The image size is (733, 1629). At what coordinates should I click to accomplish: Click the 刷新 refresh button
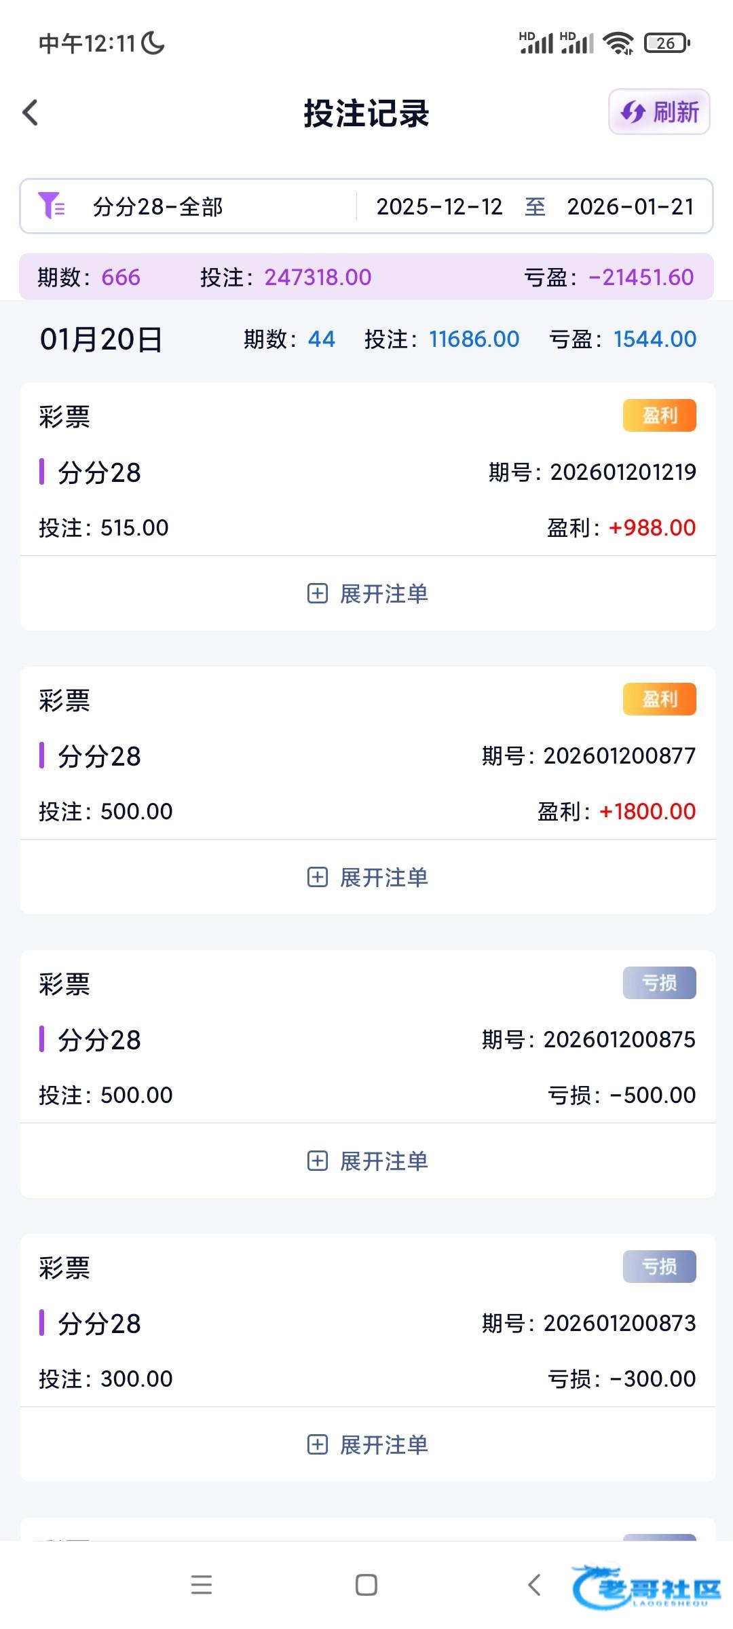pyautogui.click(x=659, y=112)
